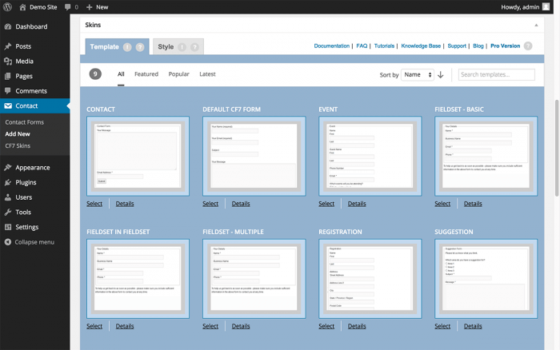
Task: Open Contact Forms submenu
Action: point(24,122)
